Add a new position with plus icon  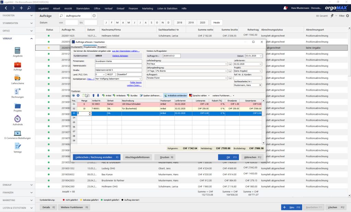pyautogui.click(x=73, y=96)
